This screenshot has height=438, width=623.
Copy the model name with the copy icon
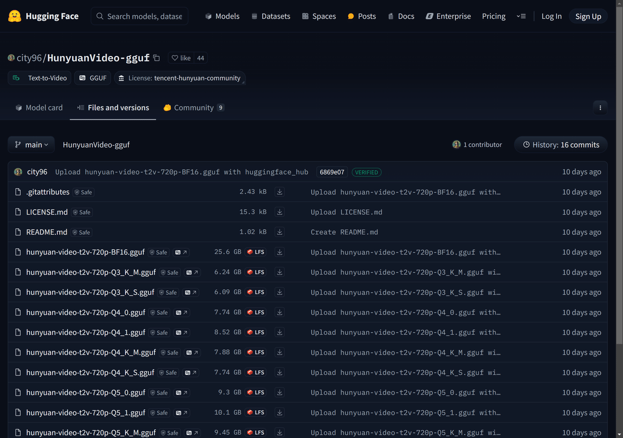click(x=157, y=58)
